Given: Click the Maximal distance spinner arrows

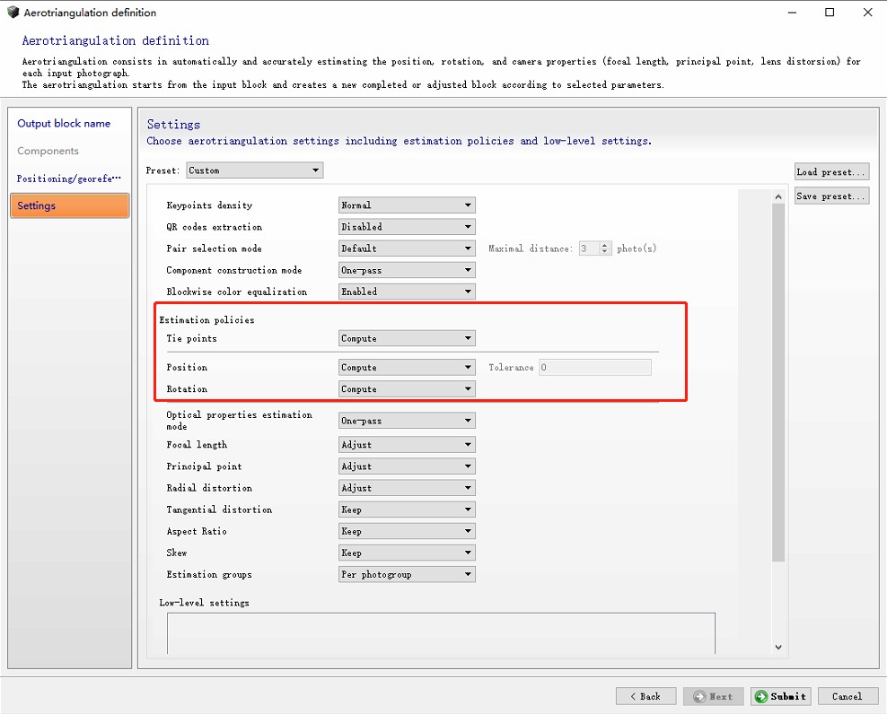Looking at the screenshot, I should 605,248.
